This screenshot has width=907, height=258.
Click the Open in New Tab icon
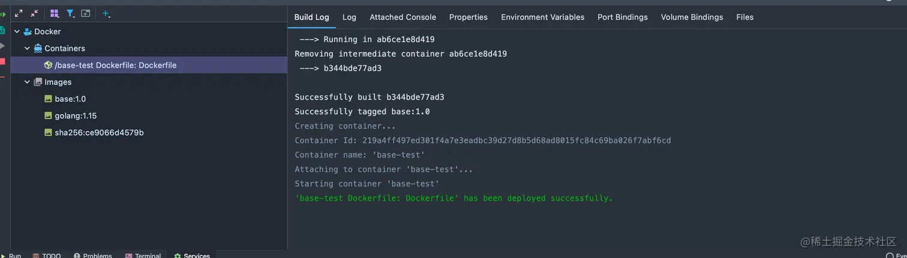pos(86,13)
